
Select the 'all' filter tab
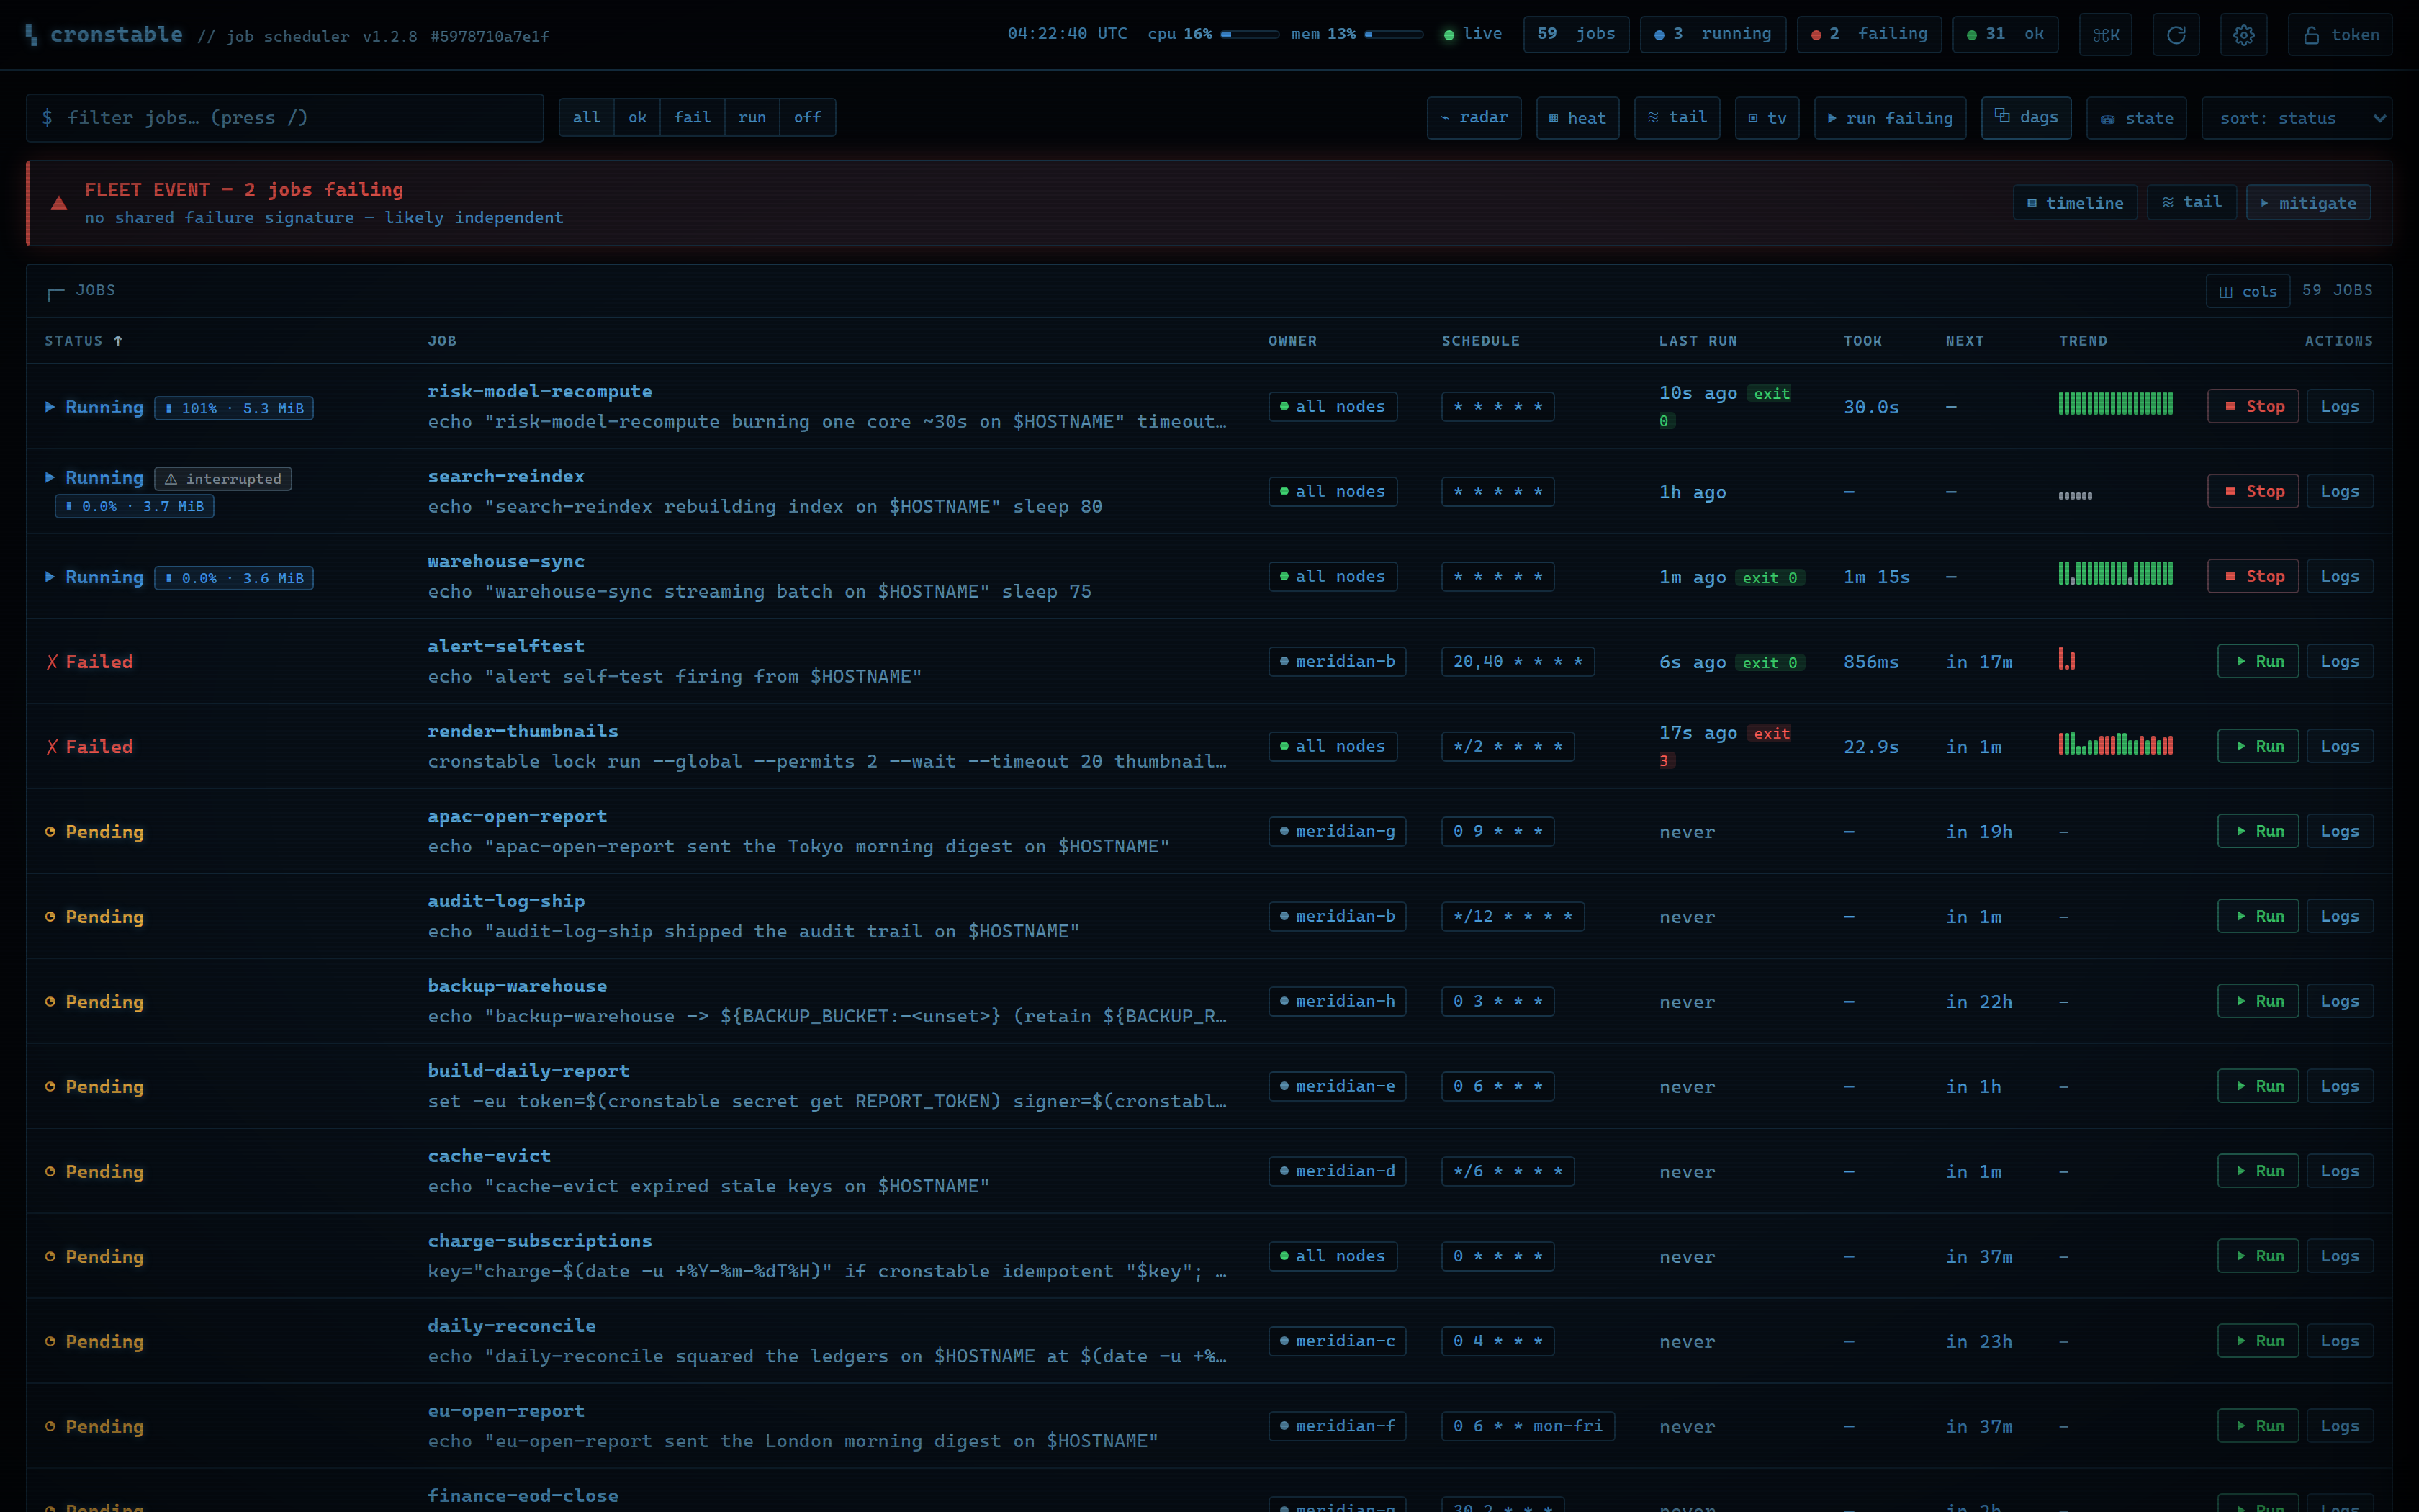coord(587,118)
